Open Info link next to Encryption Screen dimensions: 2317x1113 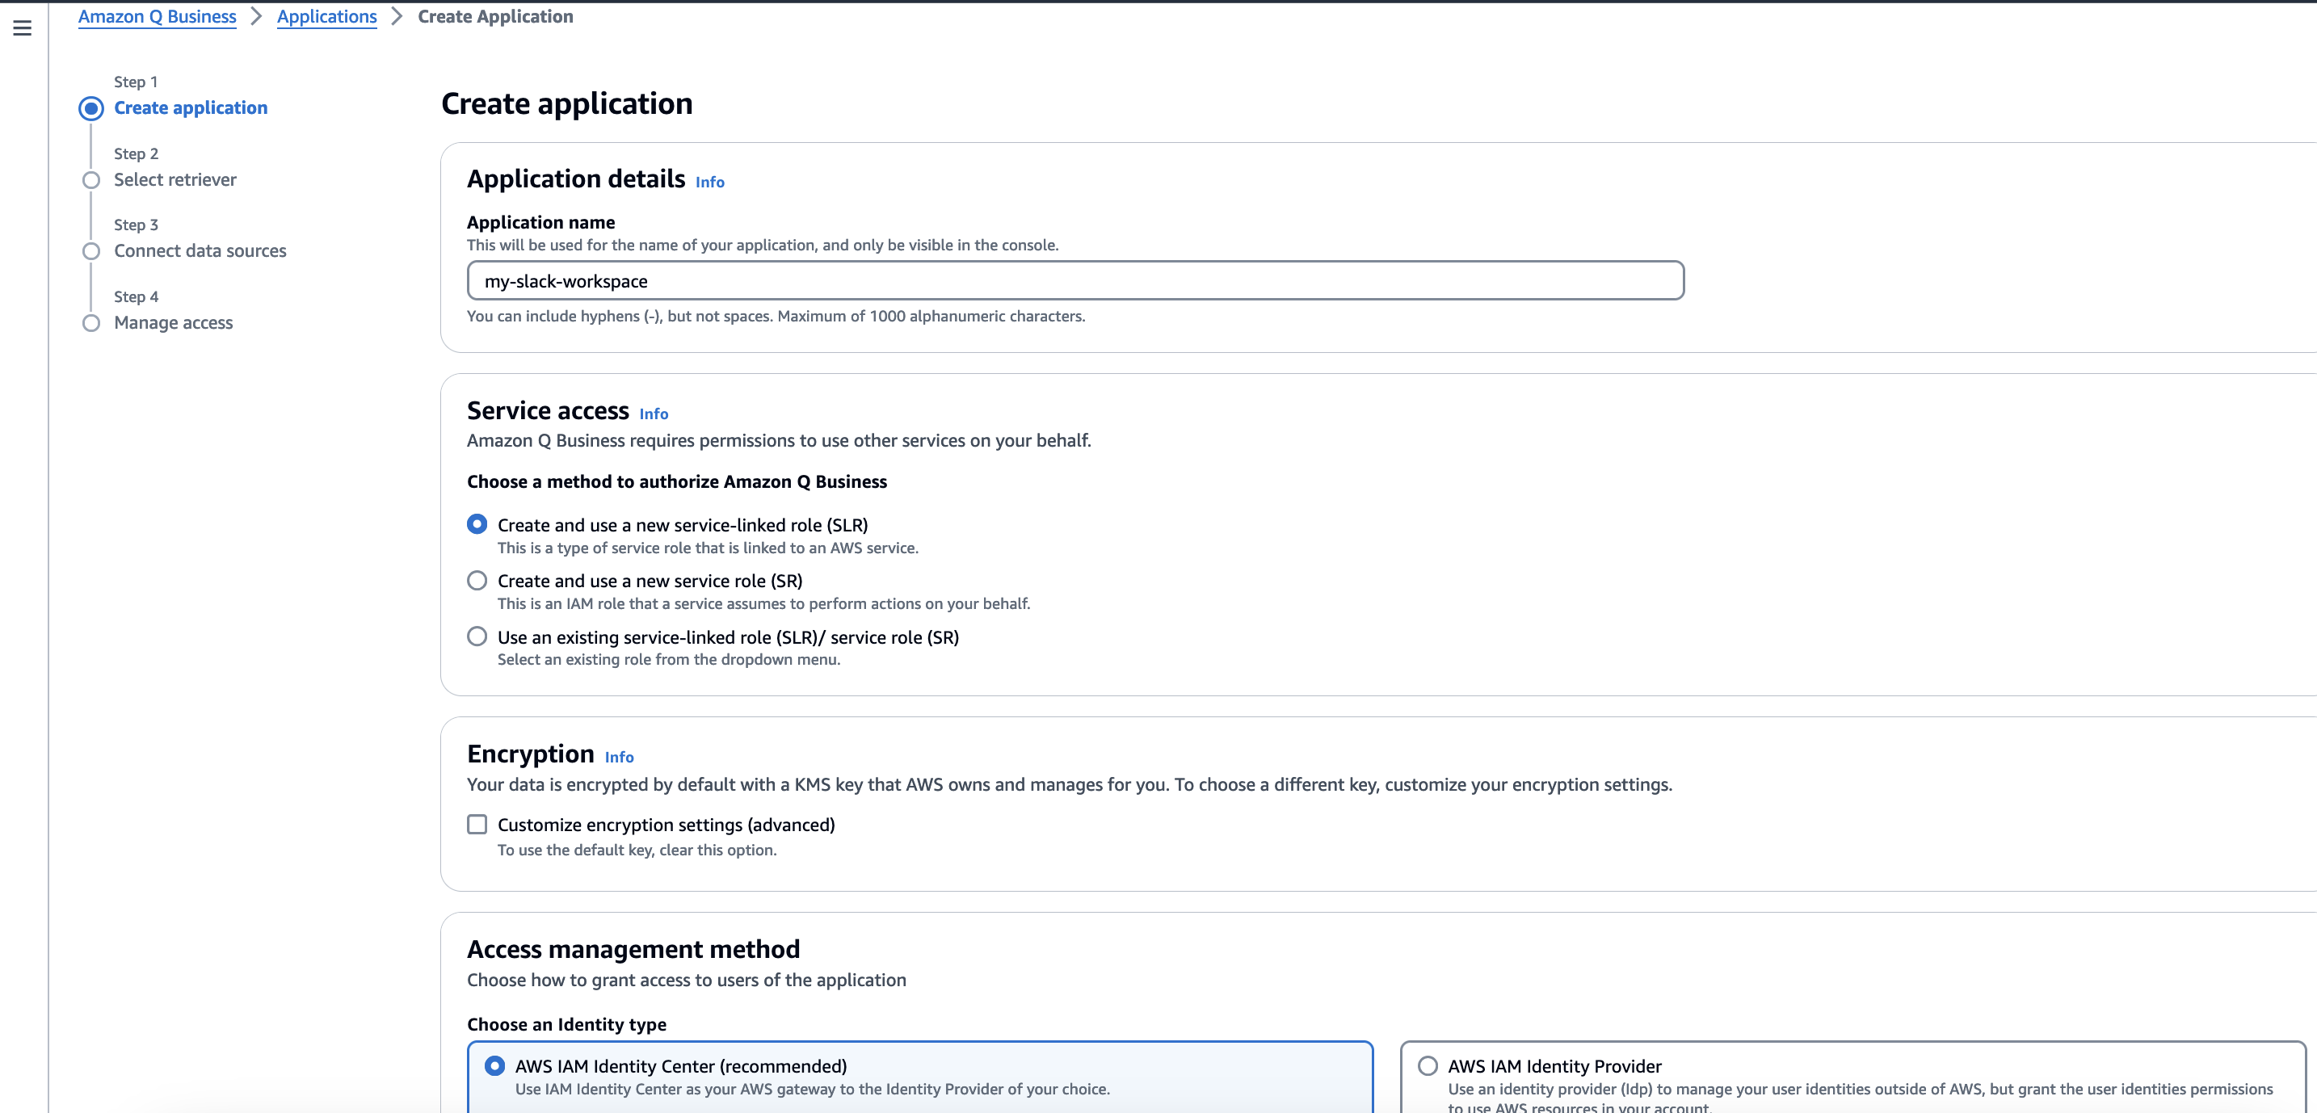pyautogui.click(x=618, y=757)
